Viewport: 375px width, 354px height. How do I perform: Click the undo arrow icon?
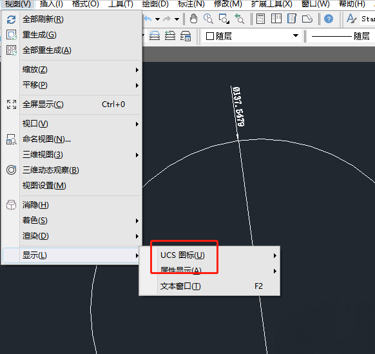pyautogui.click(x=148, y=19)
